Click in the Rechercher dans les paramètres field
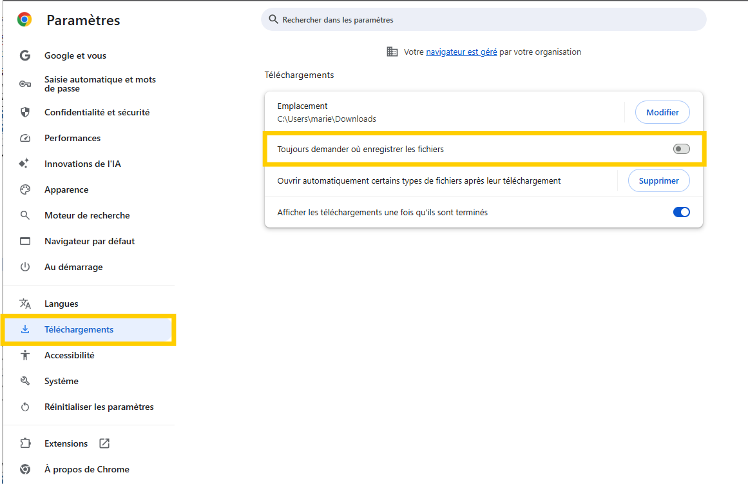The width and height of the screenshot is (748, 484). click(x=484, y=19)
